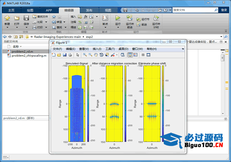Open the 转至 dropdown arrow
The image size is (231, 162).
click(x=64, y=22)
